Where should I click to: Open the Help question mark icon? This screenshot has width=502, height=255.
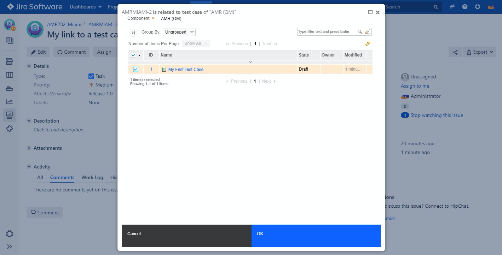[x=465, y=7]
